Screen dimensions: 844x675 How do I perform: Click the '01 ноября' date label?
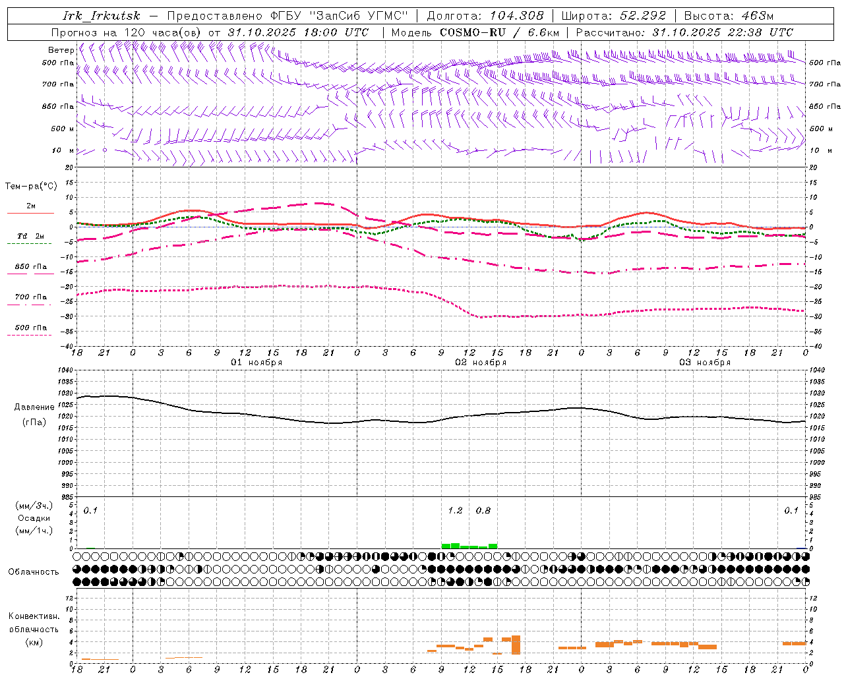[x=256, y=363]
